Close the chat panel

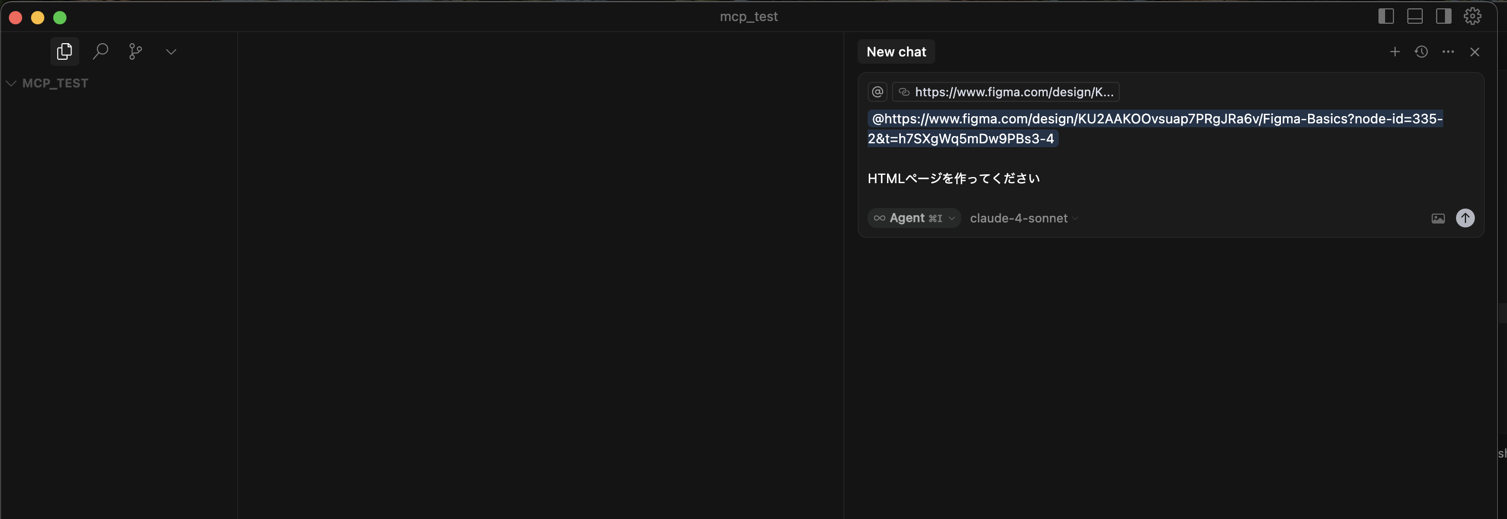point(1474,52)
